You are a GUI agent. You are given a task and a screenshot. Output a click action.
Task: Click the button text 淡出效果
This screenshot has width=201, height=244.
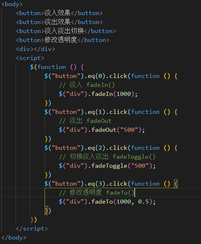point(57,22)
